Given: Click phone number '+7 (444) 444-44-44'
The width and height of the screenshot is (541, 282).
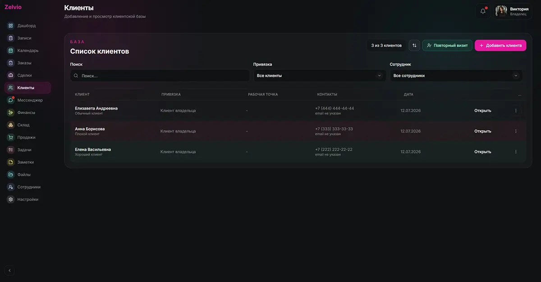Looking at the screenshot, I should point(335,108).
